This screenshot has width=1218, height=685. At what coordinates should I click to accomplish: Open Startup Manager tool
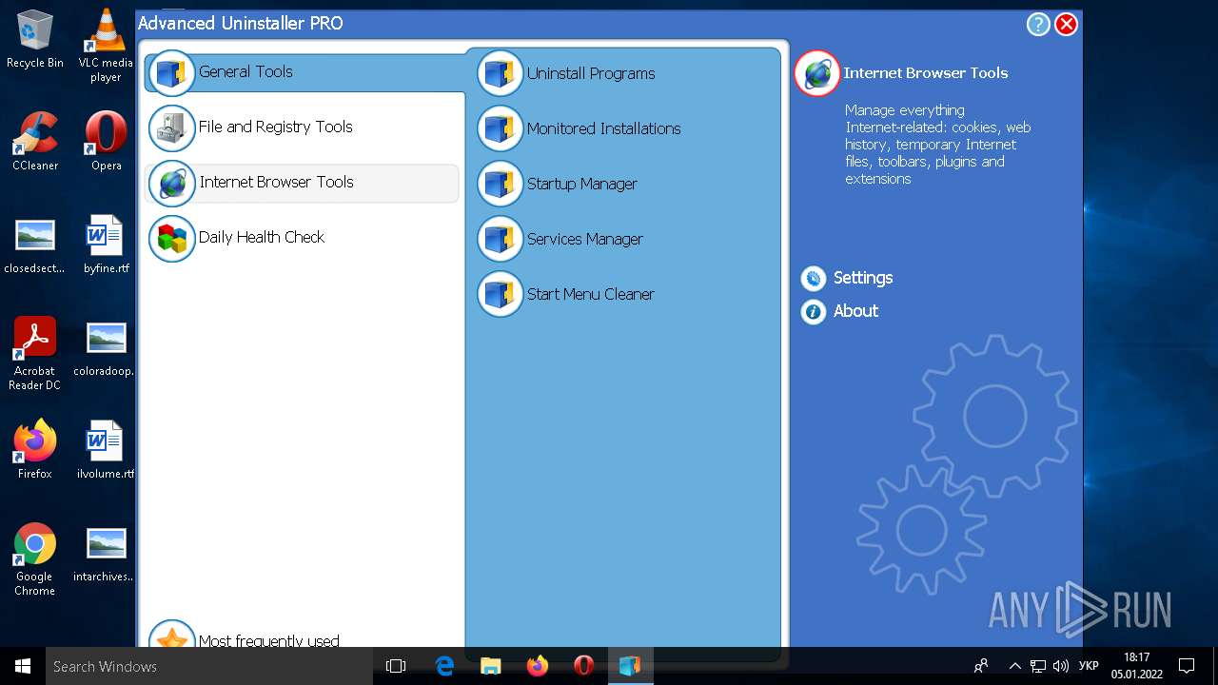[582, 184]
